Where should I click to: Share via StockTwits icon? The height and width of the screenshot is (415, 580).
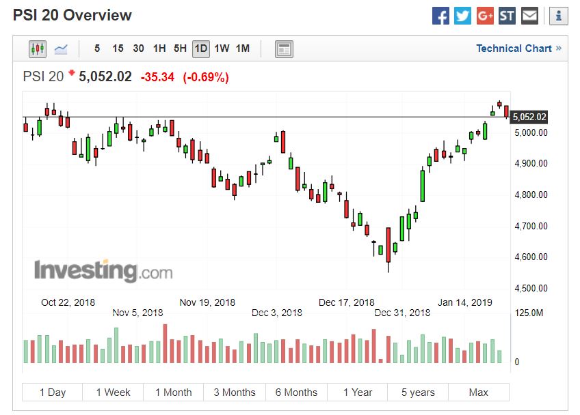[507, 16]
